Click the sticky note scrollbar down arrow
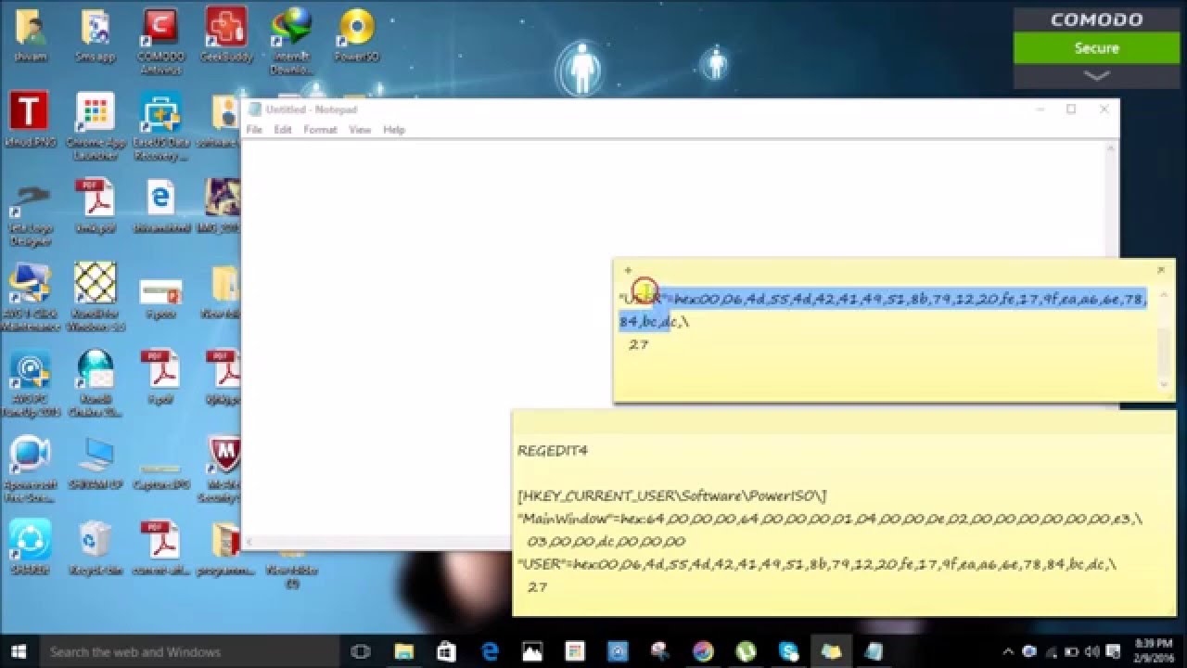The image size is (1187, 668). coord(1164,384)
